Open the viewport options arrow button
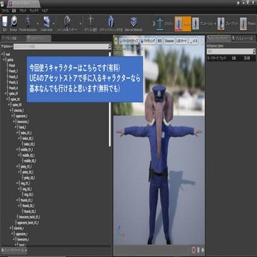The image size is (257, 257). point(116,41)
